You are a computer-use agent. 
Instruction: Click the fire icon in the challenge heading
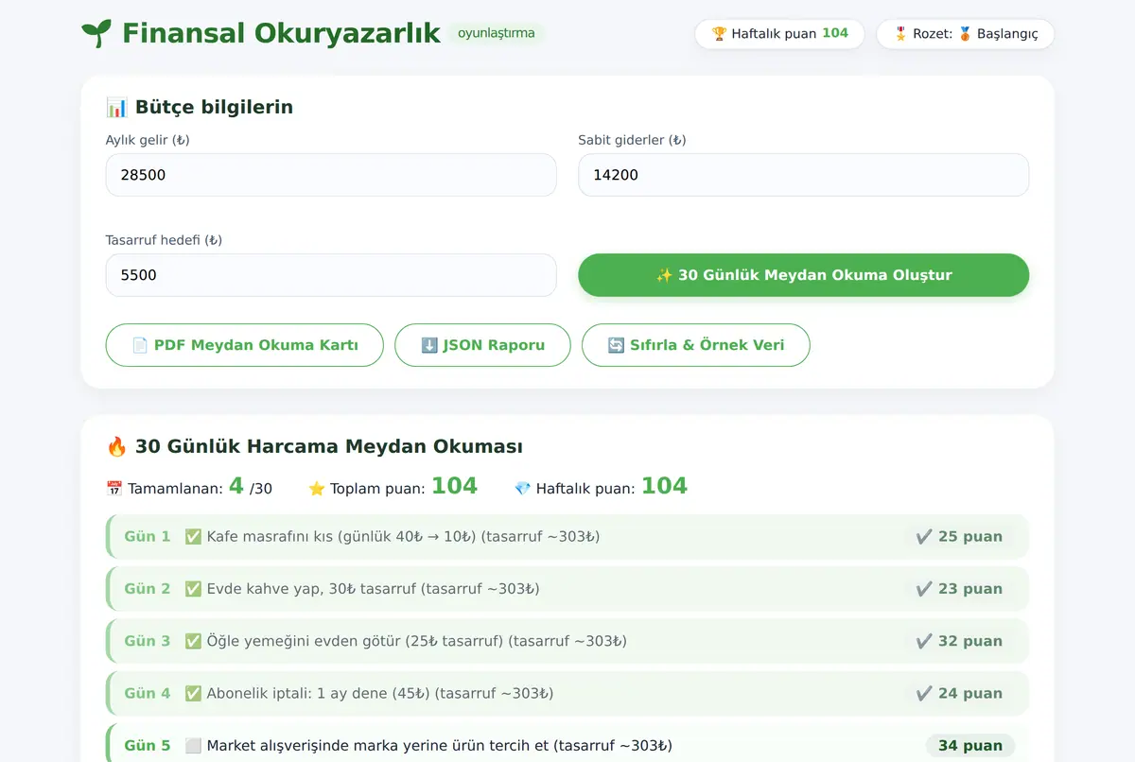117,446
